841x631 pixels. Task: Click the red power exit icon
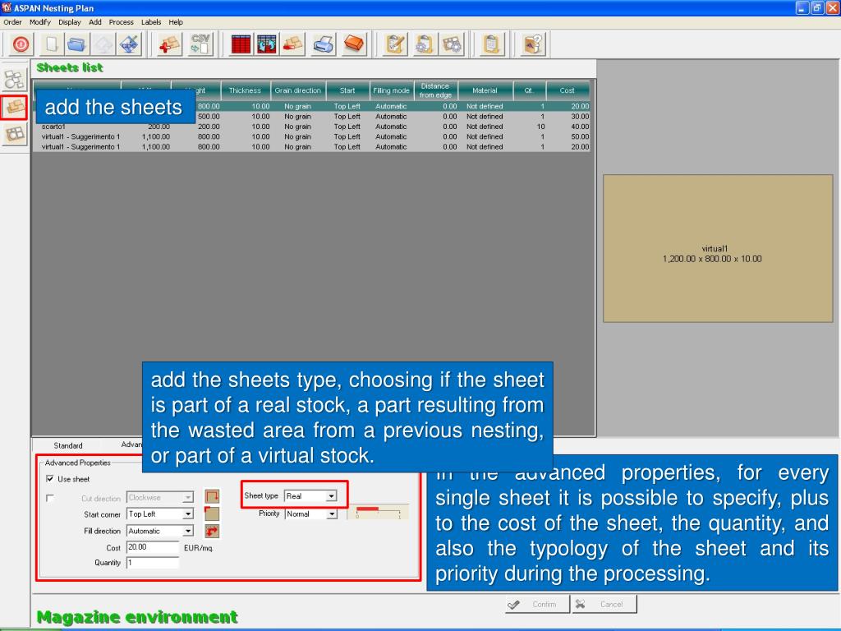coord(21,45)
